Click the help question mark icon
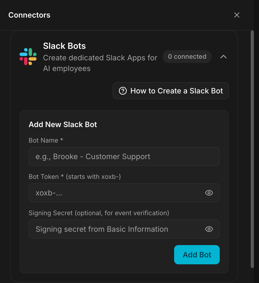This screenshot has width=259, height=283. tap(123, 91)
